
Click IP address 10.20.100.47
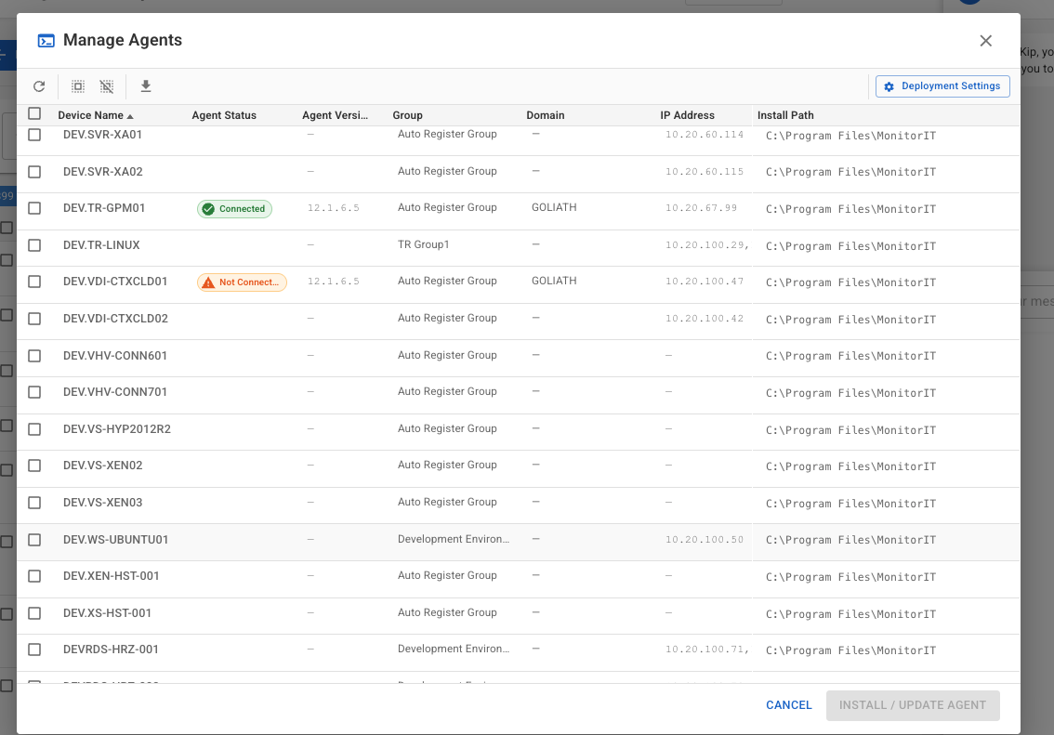click(x=705, y=282)
